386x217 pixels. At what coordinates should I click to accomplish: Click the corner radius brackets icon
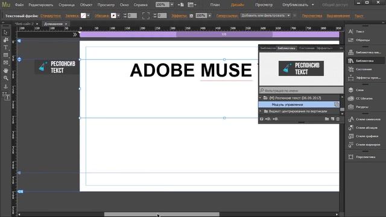pyautogui.click(x=146, y=16)
